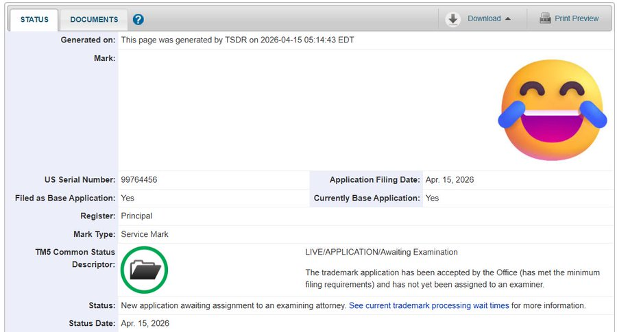This screenshot has width=617, height=332.
Task: Click the US Serial Number label
Action: 80,179
